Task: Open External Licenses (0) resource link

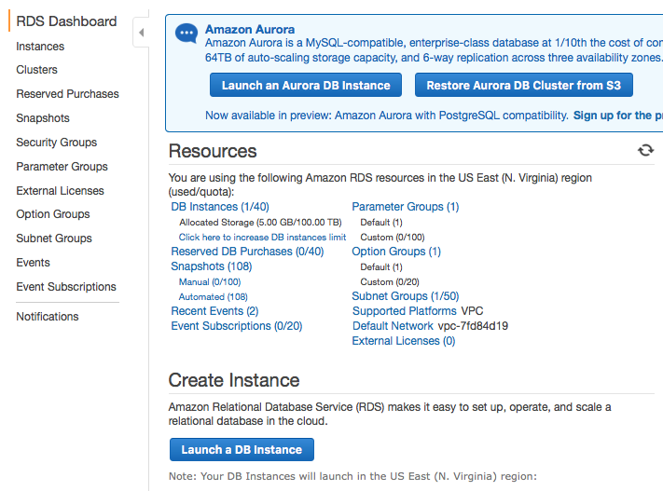Action: click(403, 341)
